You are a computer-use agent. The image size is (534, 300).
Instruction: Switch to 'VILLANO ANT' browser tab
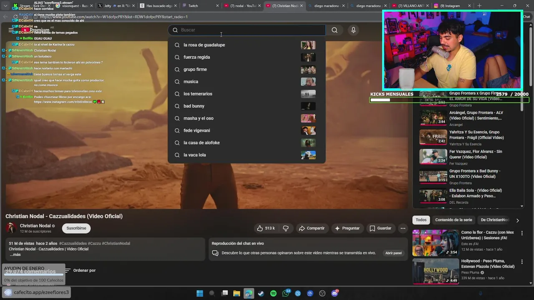(411, 6)
